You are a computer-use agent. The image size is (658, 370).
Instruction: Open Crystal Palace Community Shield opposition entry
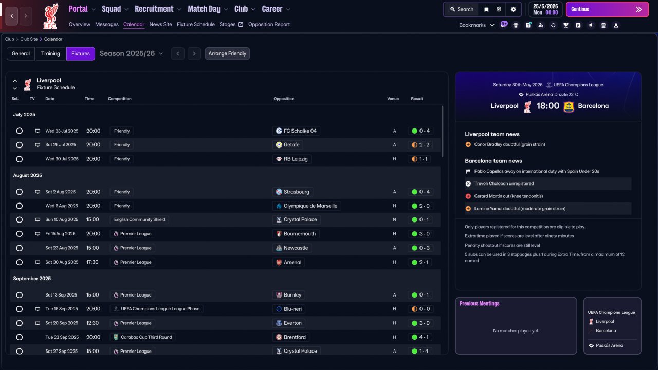coord(297,220)
